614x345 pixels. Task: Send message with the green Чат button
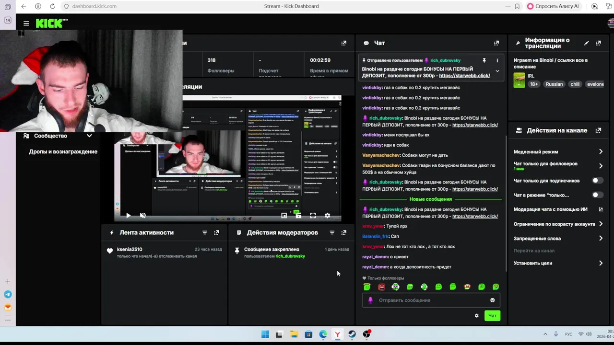coord(492,316)
